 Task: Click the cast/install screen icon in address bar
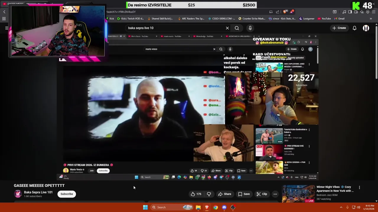271,12
